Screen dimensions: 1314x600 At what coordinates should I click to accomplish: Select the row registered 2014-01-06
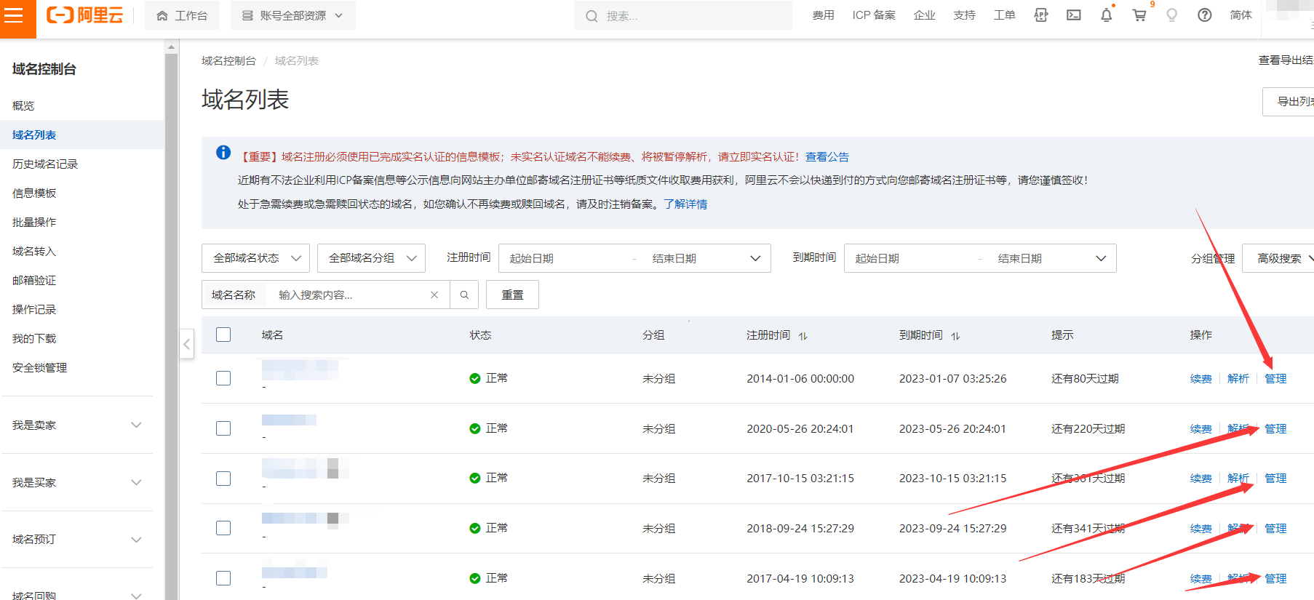[x=223, y=378]
